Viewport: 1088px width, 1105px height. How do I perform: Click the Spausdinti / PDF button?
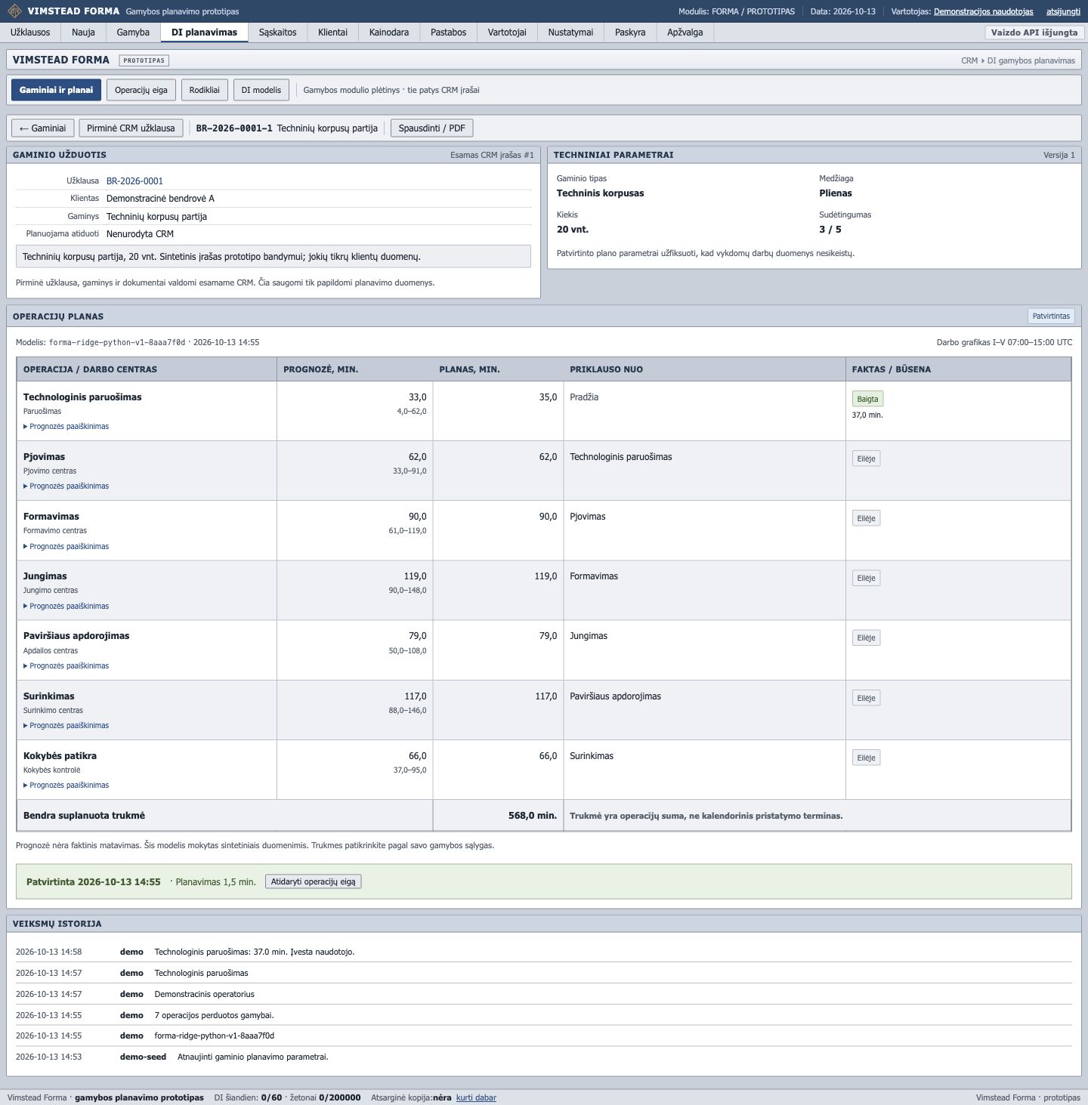click(x=431, y=128)
